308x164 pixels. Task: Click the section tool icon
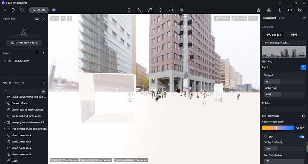(181, 10)
